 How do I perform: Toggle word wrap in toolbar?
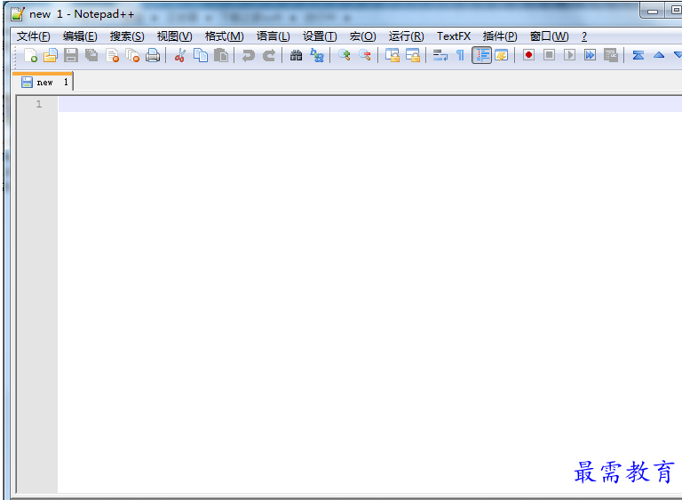click(440, 55)
